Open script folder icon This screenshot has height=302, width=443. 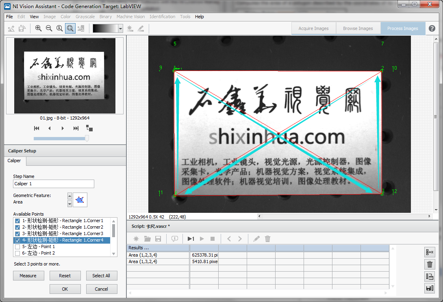[147, 239]
